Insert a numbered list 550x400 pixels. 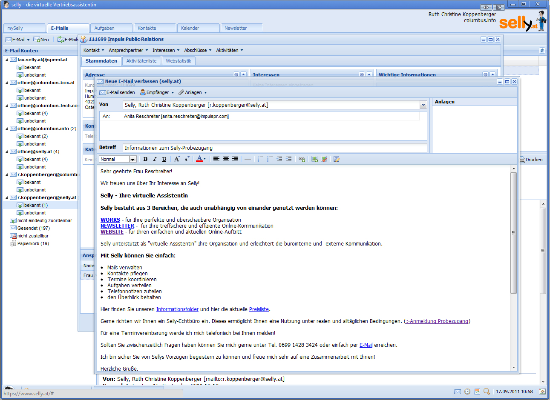click(x=260, y=159)
